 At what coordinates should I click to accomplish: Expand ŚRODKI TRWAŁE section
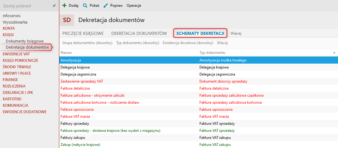click(x=17, y=67)
